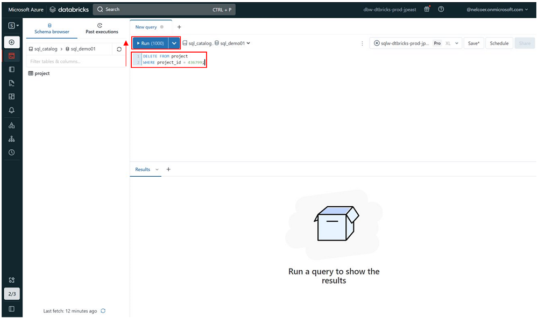Click the top Search bar
538x318 pixels.
164,10
